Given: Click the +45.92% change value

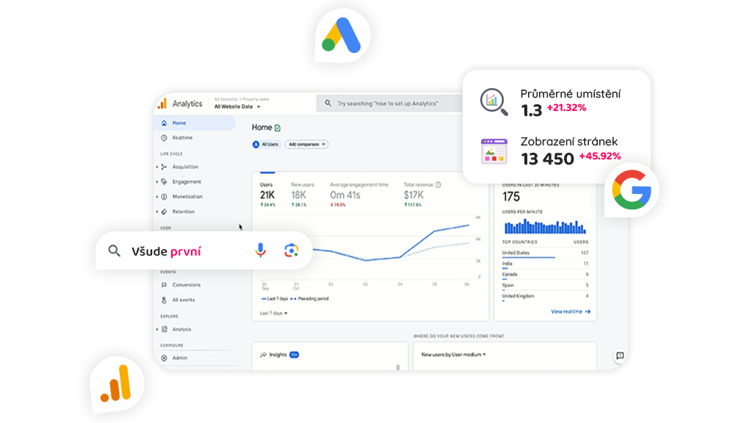Looking at the screenshot, I should pos(600,156).
